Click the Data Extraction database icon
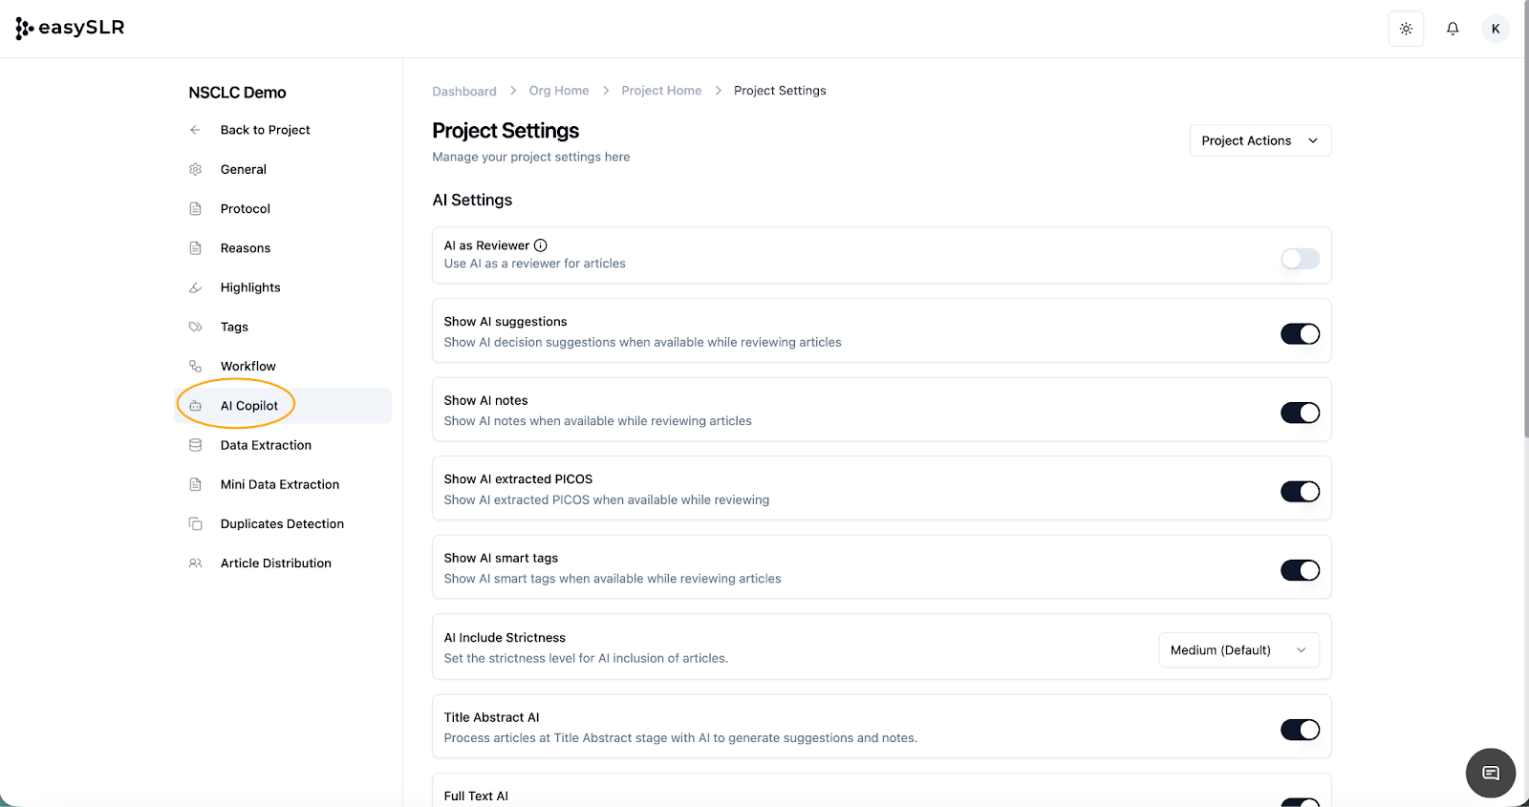Image resolution: width=1529 pixels, height=807 pixels. 195,445
